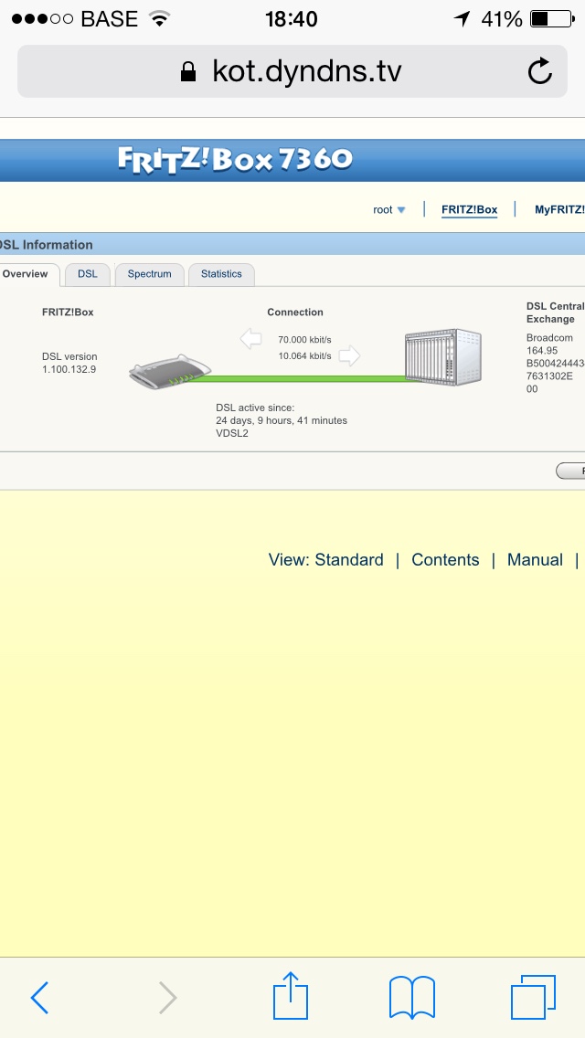Expand the root user dropdown
This screenshot has width=585, height=1038.
click(x=388, y=210)
